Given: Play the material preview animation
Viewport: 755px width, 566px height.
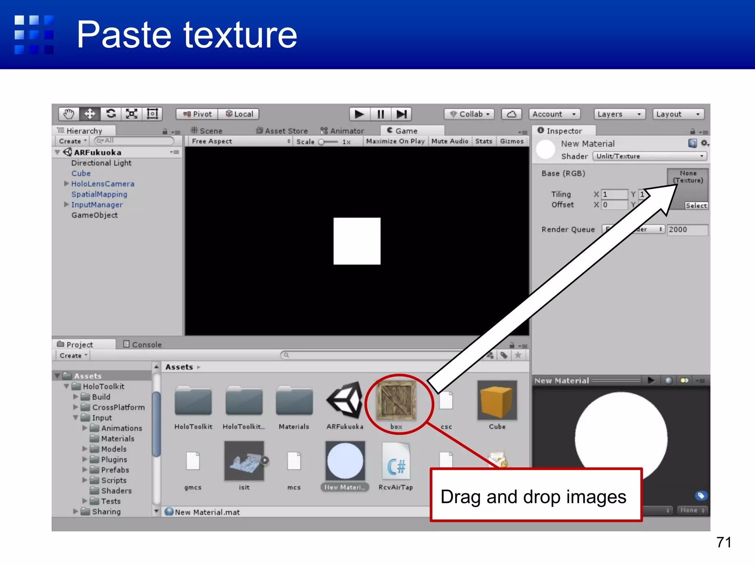Looking at the screenshot, I should tap(651, 380).
